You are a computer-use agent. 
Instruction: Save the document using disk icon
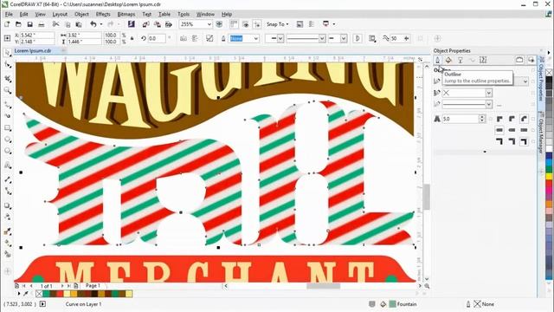click(x=30, y=24)
